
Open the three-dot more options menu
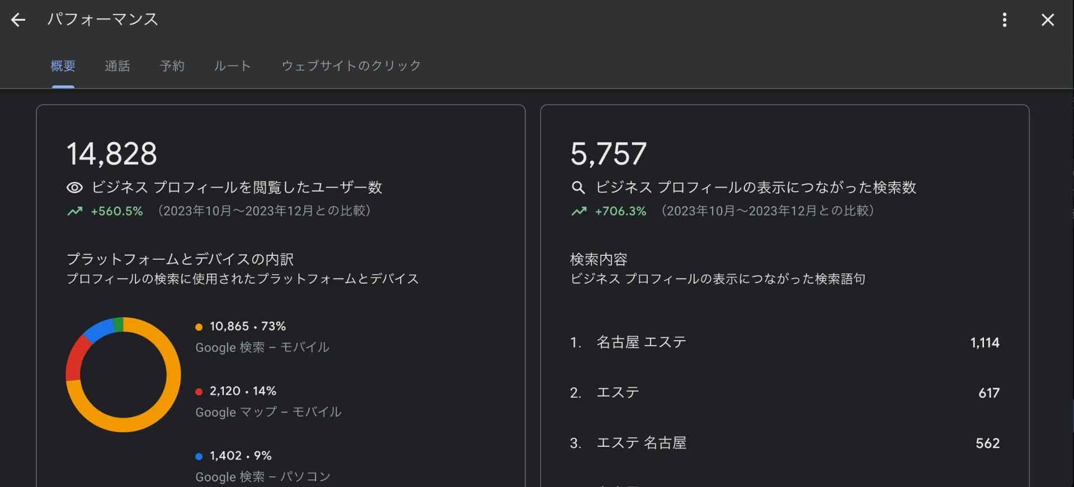point(1005,20)
